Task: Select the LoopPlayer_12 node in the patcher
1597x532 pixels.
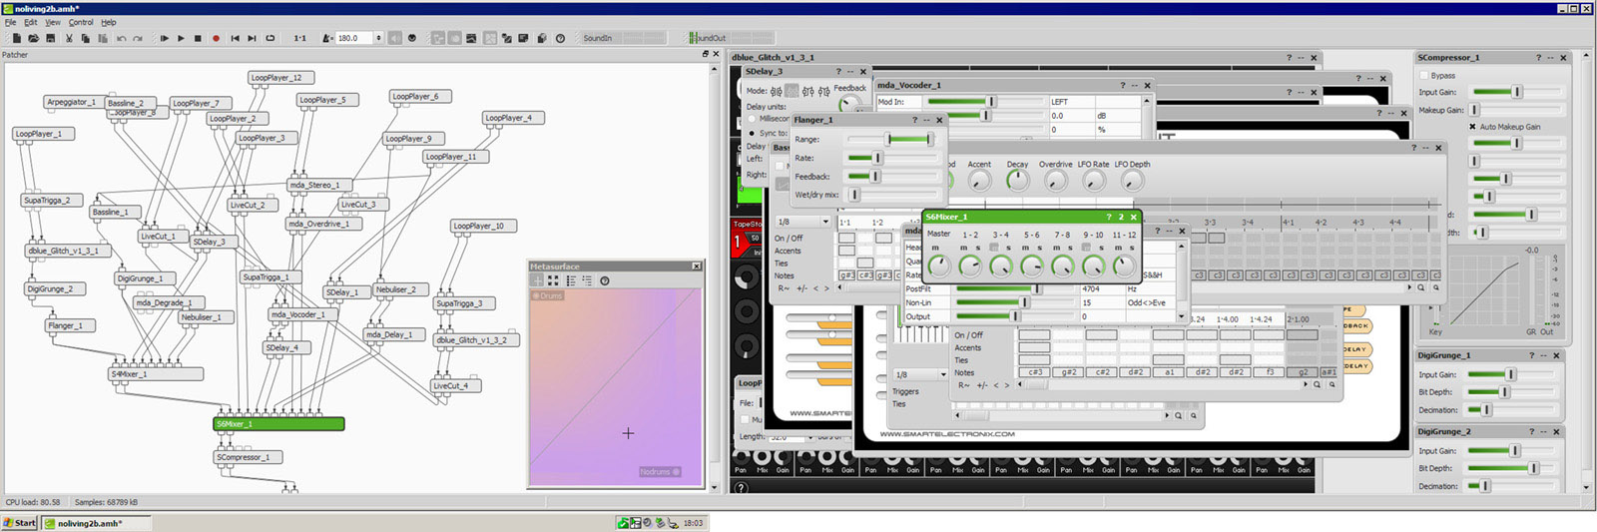Action: point(280,77)
